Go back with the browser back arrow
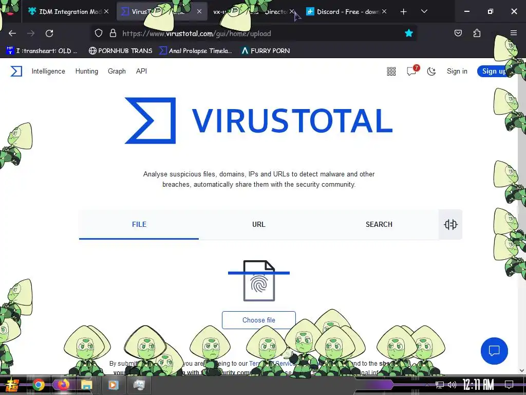The height and width of the screenshot is (395, 526). (12, 33)
